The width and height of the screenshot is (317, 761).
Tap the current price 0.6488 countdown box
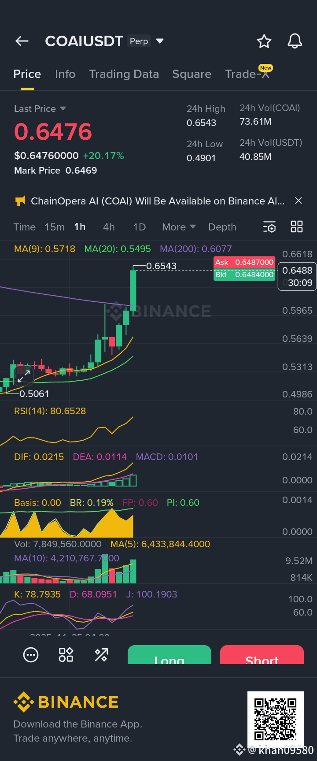point(297,276)
